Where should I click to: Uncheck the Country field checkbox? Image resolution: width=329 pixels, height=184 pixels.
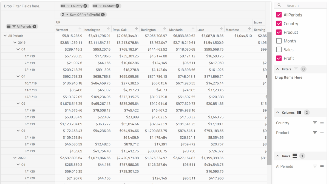(x=279, y=24)
